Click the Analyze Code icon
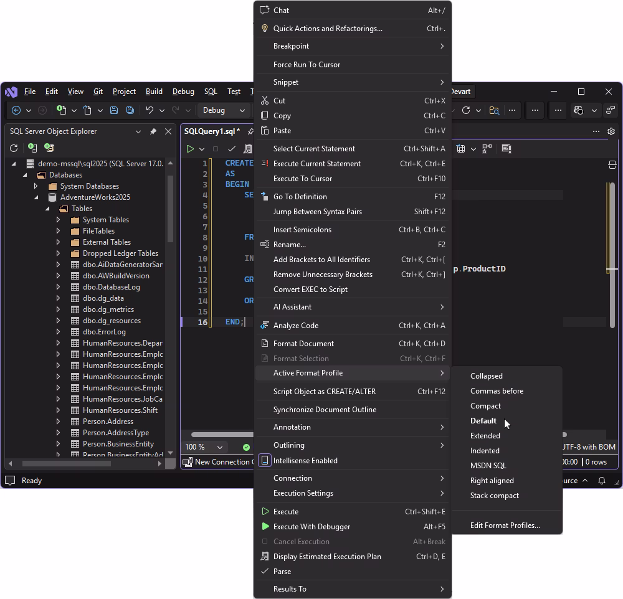The width and height of the screenshot is (623, 599). pyautogui.click(x=264, y=325)
